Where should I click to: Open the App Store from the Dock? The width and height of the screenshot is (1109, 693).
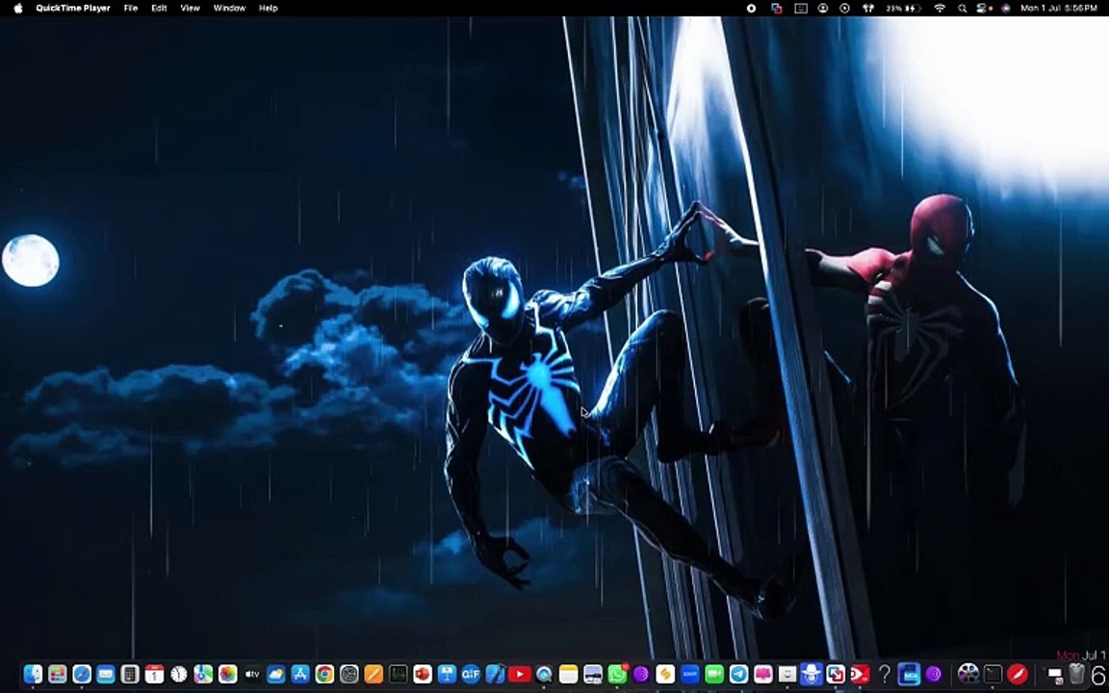click(x=300, y=674)
